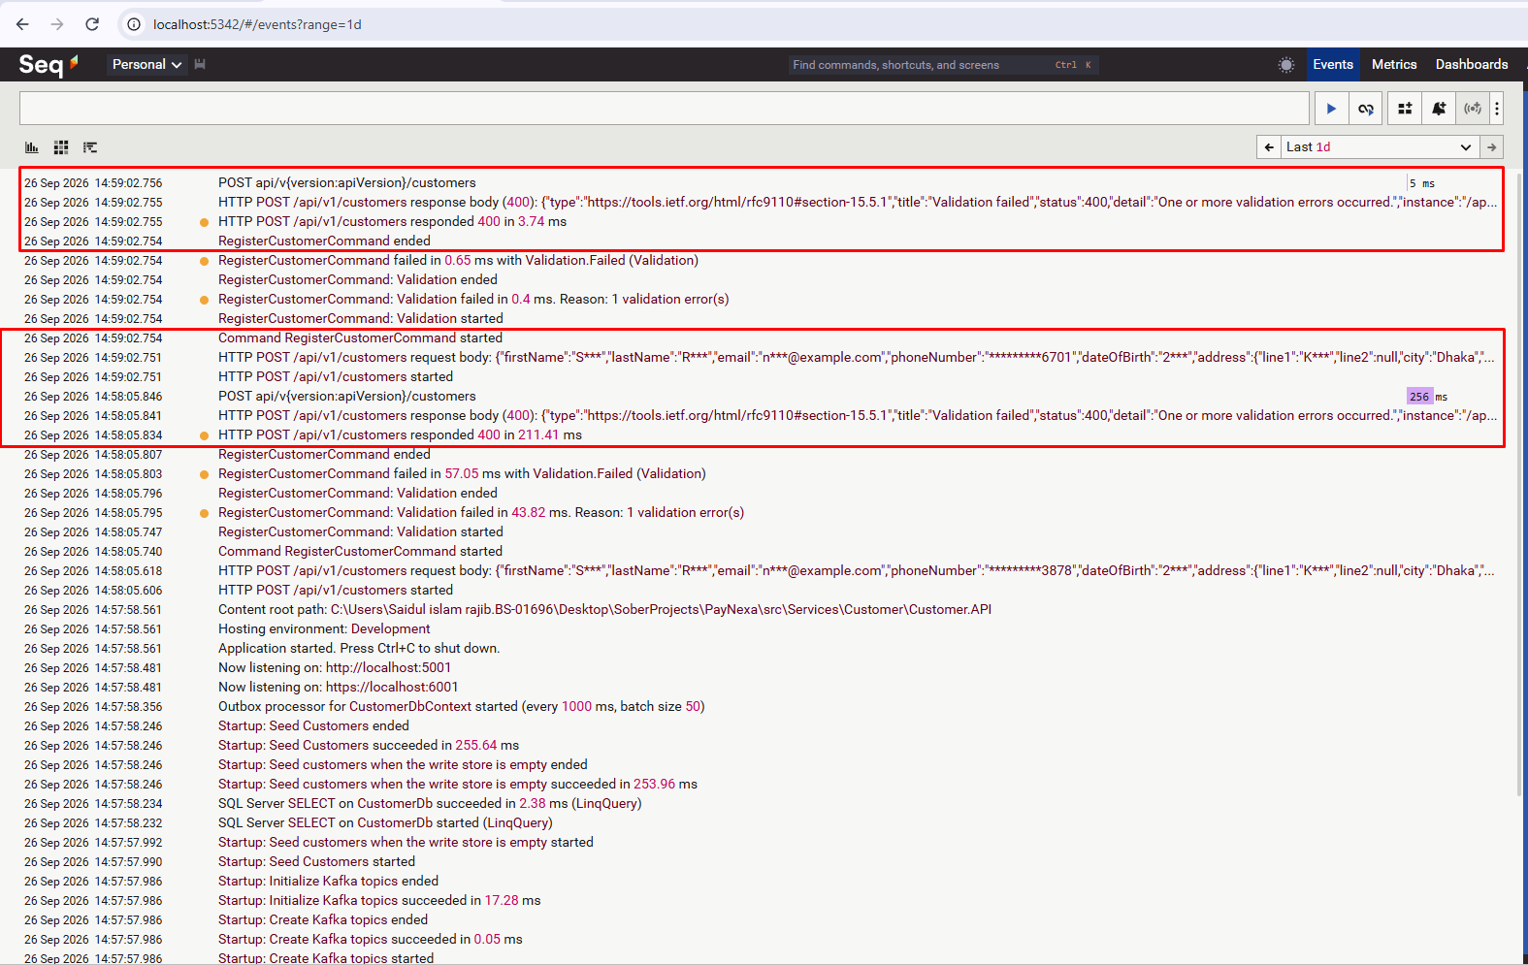Open the Personal workspace dropdown
Screen dimensions: 1528x965
tap(146, 64)
